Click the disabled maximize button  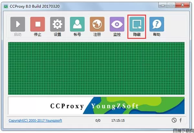[171, 5]
